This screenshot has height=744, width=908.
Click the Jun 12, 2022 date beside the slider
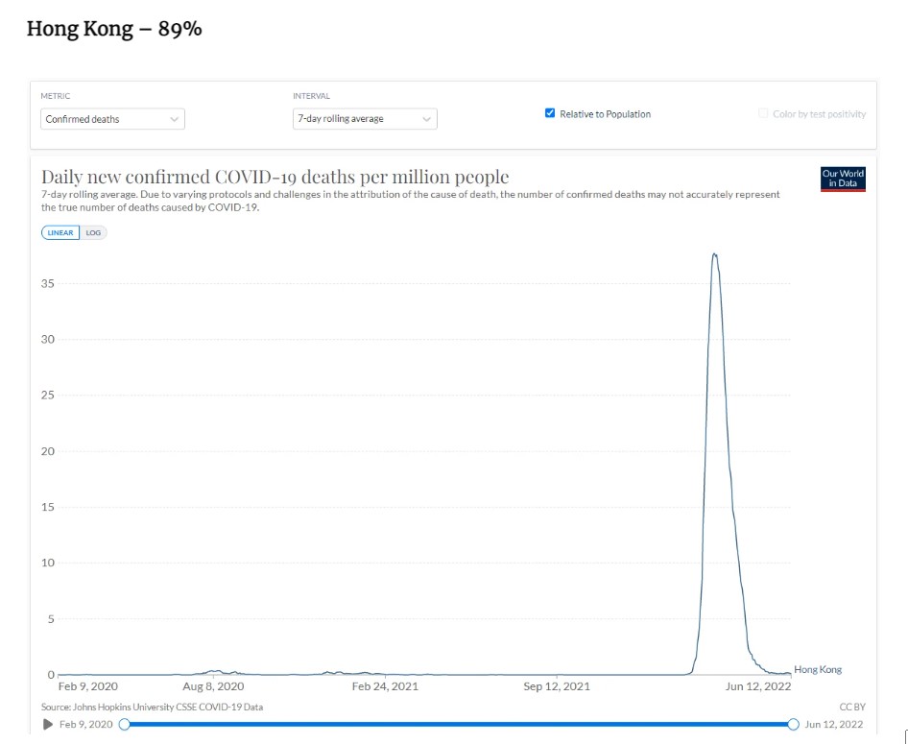[x=834, y=724]
